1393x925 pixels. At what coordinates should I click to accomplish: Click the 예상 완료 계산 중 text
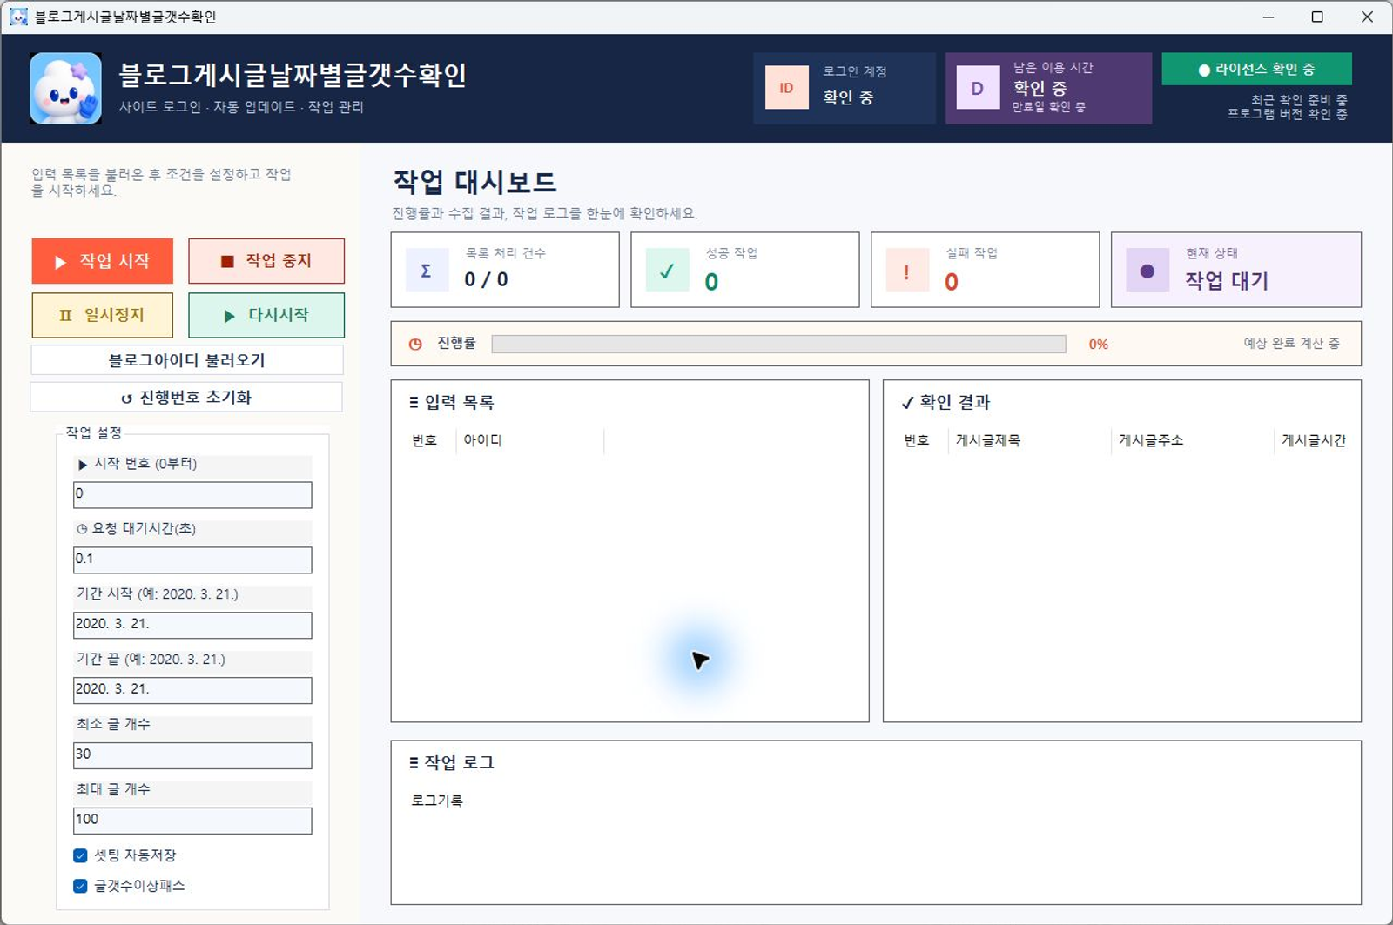tap(1292, 344)
